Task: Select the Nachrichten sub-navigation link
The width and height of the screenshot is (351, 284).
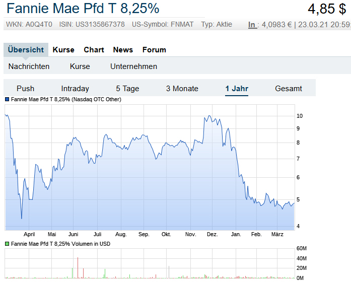Action: click(x=29, y=66)
